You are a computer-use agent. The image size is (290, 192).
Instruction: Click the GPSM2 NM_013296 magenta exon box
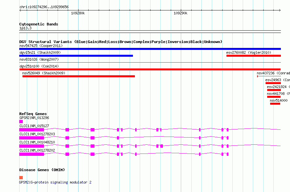(x=21, y=122)
